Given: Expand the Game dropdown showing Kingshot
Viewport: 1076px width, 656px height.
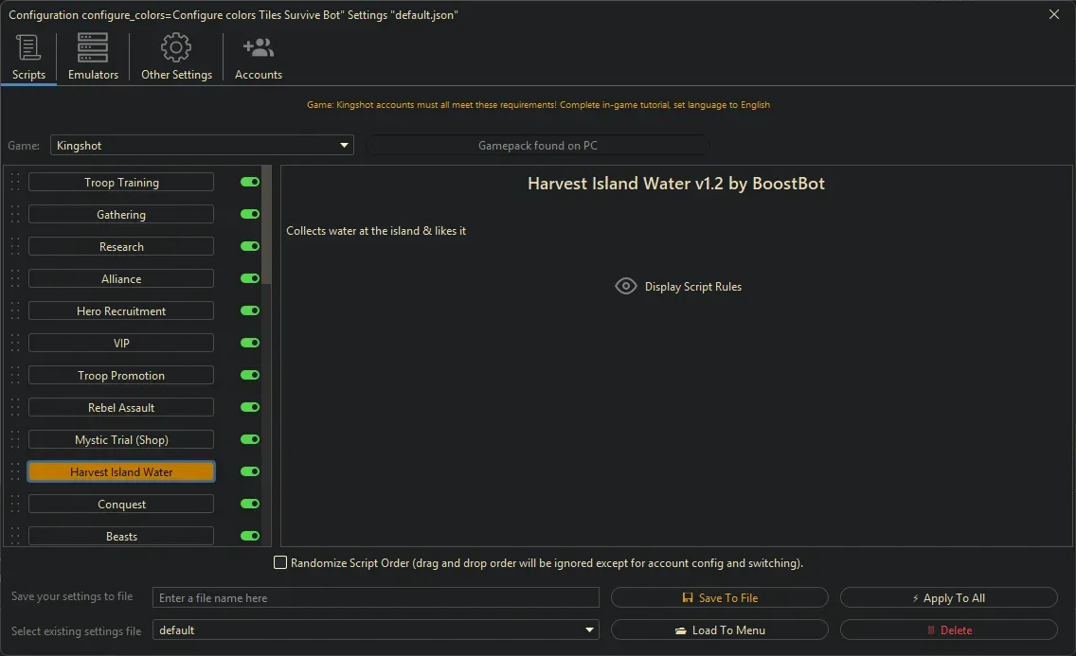Looking at the screenshot, I should point(344,146).
